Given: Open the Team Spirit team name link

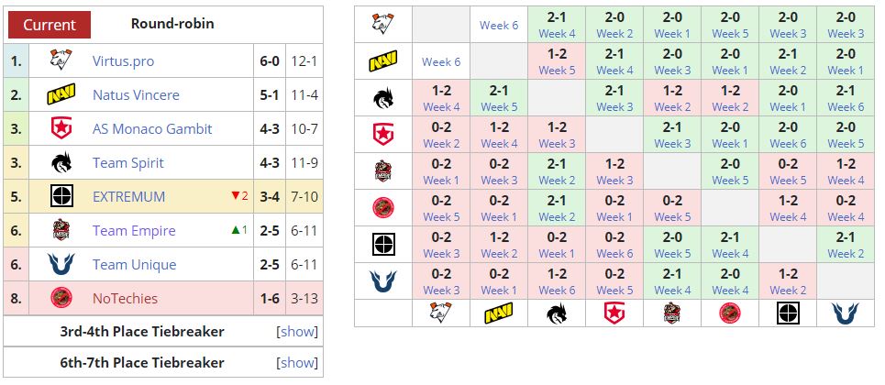Looking at the screenshot, I should pos(128,163).
